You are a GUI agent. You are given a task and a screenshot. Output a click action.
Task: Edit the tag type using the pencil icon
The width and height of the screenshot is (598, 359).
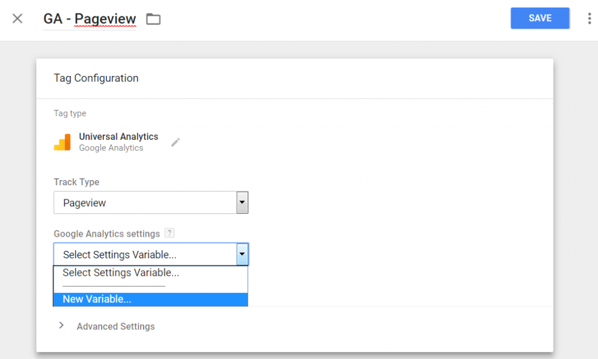[x=176, y=142]
